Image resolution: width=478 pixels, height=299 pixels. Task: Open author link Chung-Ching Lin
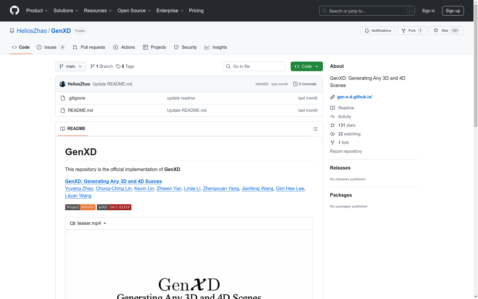114,188
